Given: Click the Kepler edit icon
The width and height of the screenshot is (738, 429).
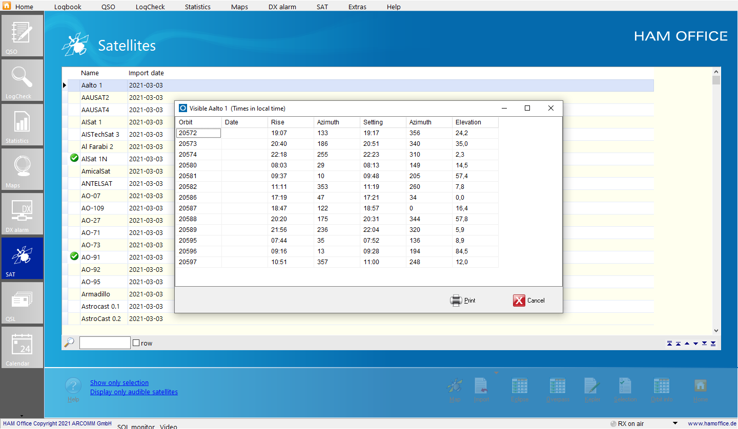Looking at the screenshot, I should pyautogui.click(x=592, y=385).
